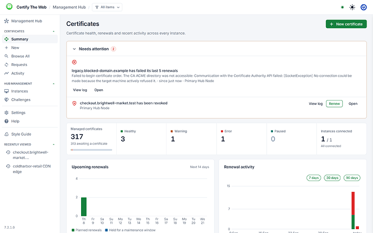
Task: Open the Activity page
Action: (30, 74)
